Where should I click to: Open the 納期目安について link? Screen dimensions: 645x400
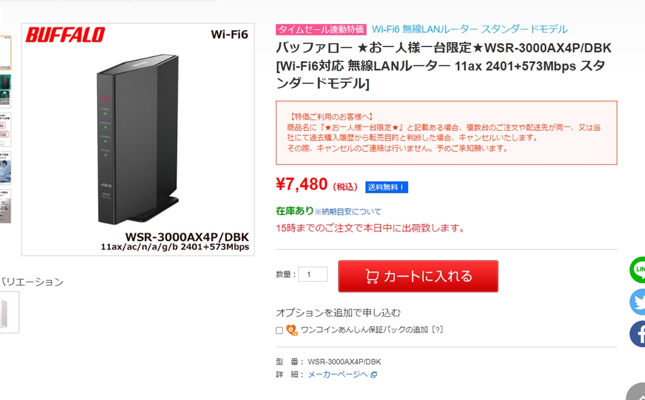tap(348, 211)
